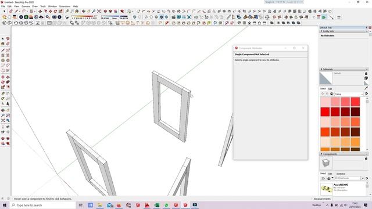
Task: Toggle the Back Edges face style
Action: pyautogui.click(x=139, y=17)
